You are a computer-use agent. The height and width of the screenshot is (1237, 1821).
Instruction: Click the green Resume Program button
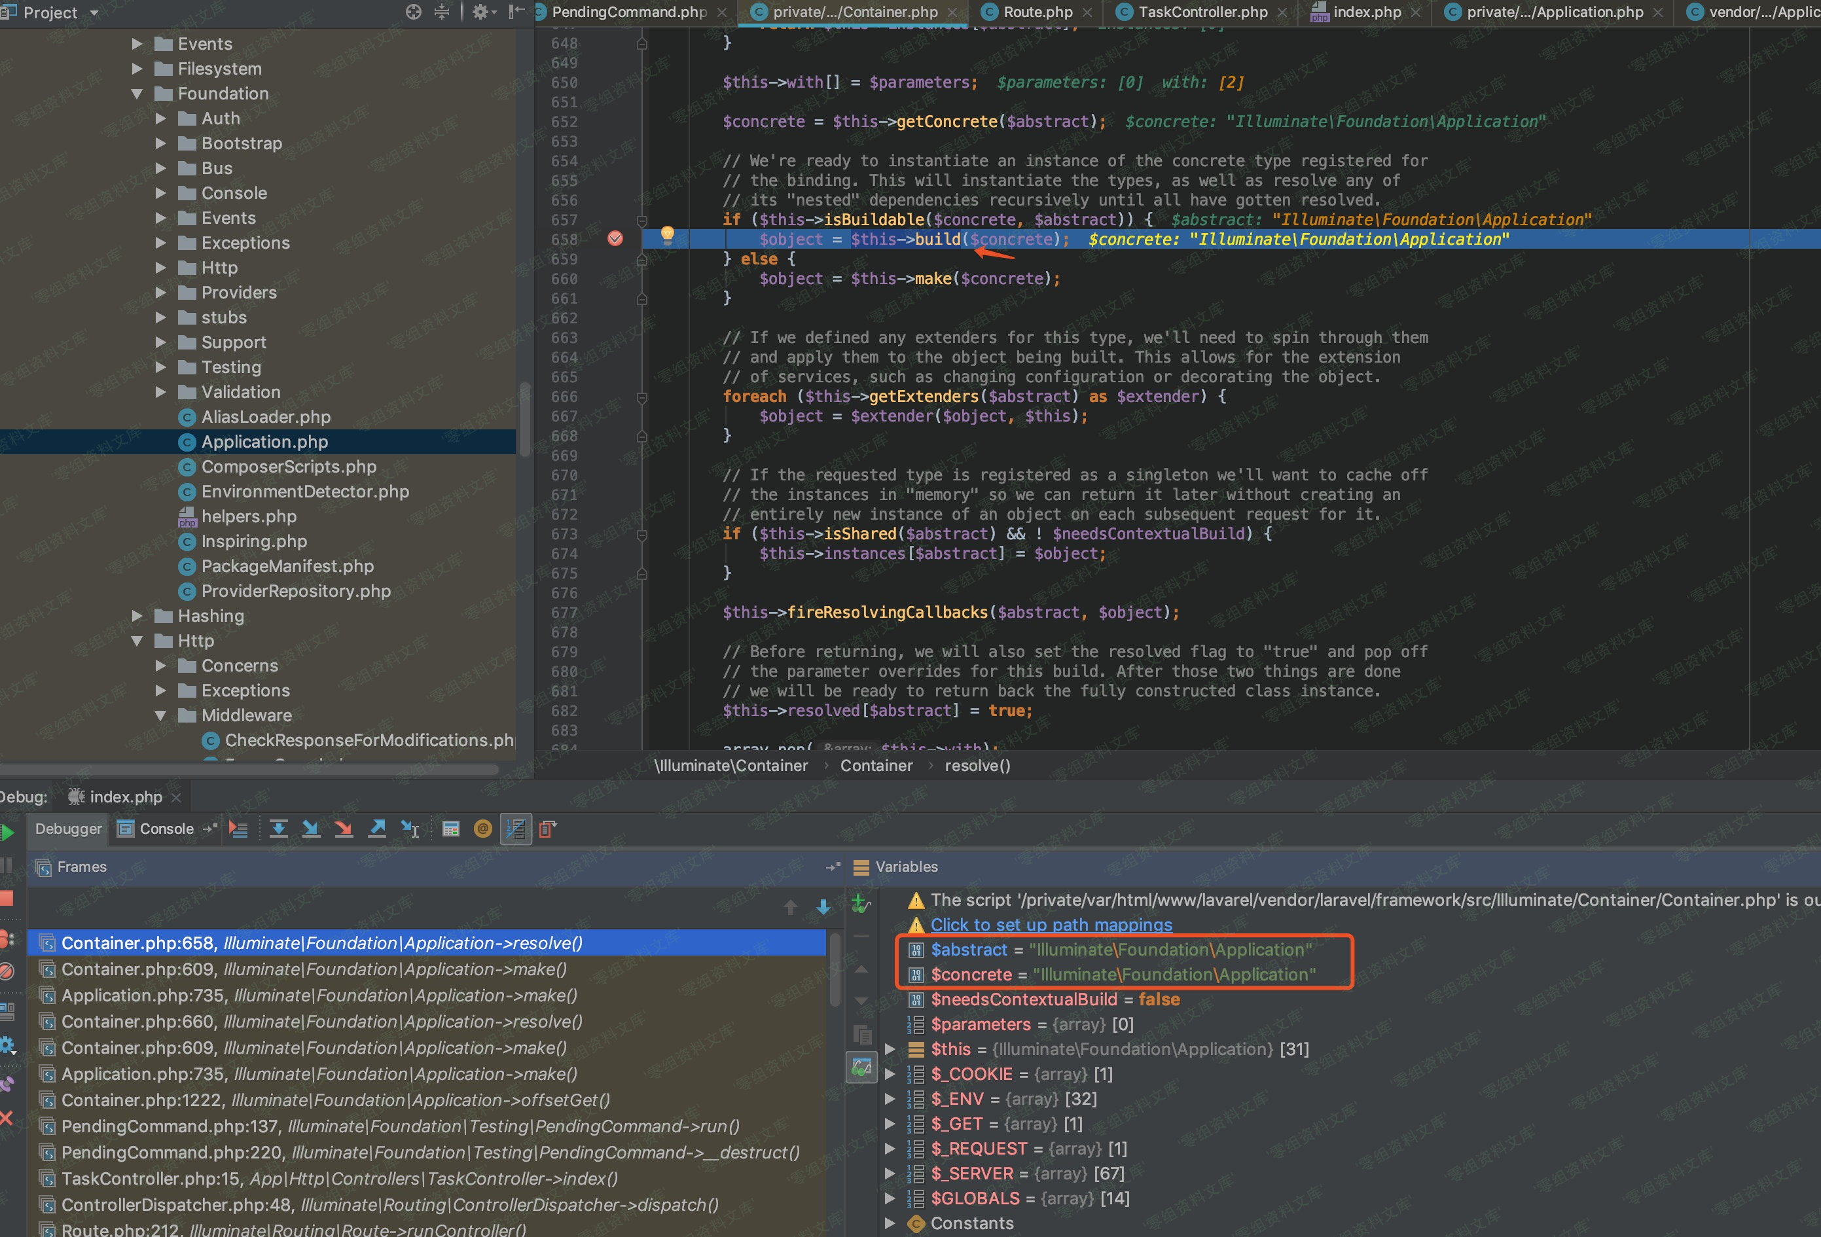pyautogui.click(x=8, y=832)
